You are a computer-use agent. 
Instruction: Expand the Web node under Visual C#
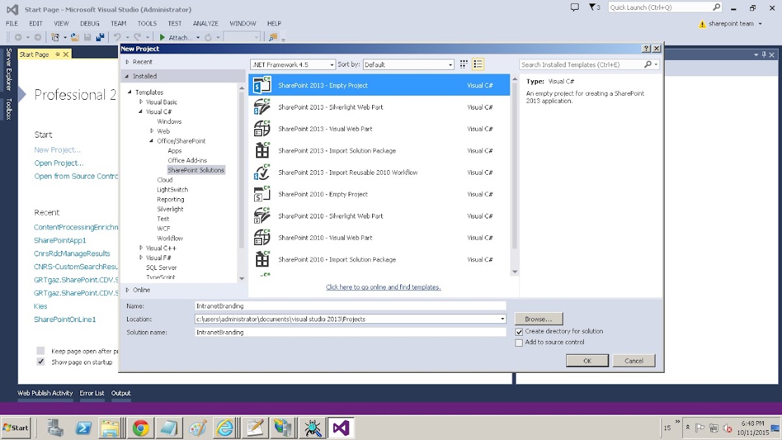pos(152,131)
